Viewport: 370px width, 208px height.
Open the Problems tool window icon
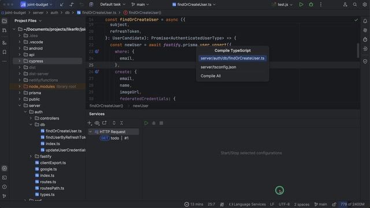pyautogui.click(x=5, y=187)
